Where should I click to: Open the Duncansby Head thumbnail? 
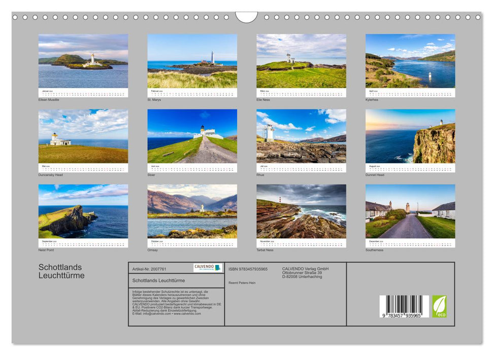83,136
